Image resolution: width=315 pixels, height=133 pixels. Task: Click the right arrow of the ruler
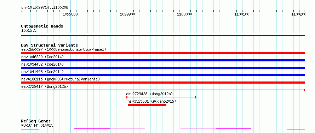pyautogui.click(x=304, y=11)
